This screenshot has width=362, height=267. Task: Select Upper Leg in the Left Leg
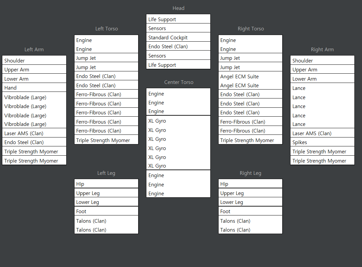point(106,193)
